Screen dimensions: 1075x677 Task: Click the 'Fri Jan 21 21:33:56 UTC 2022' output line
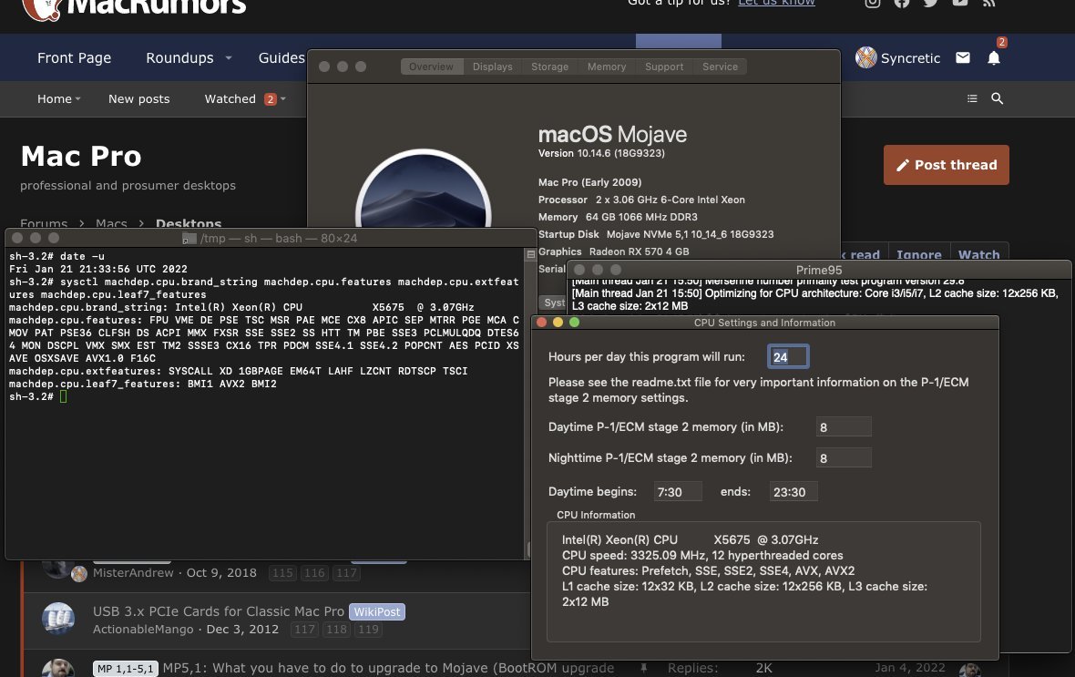pos(98,269)
